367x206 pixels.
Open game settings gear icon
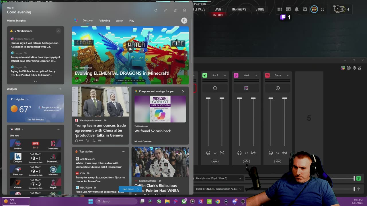(x=305, y=9)
